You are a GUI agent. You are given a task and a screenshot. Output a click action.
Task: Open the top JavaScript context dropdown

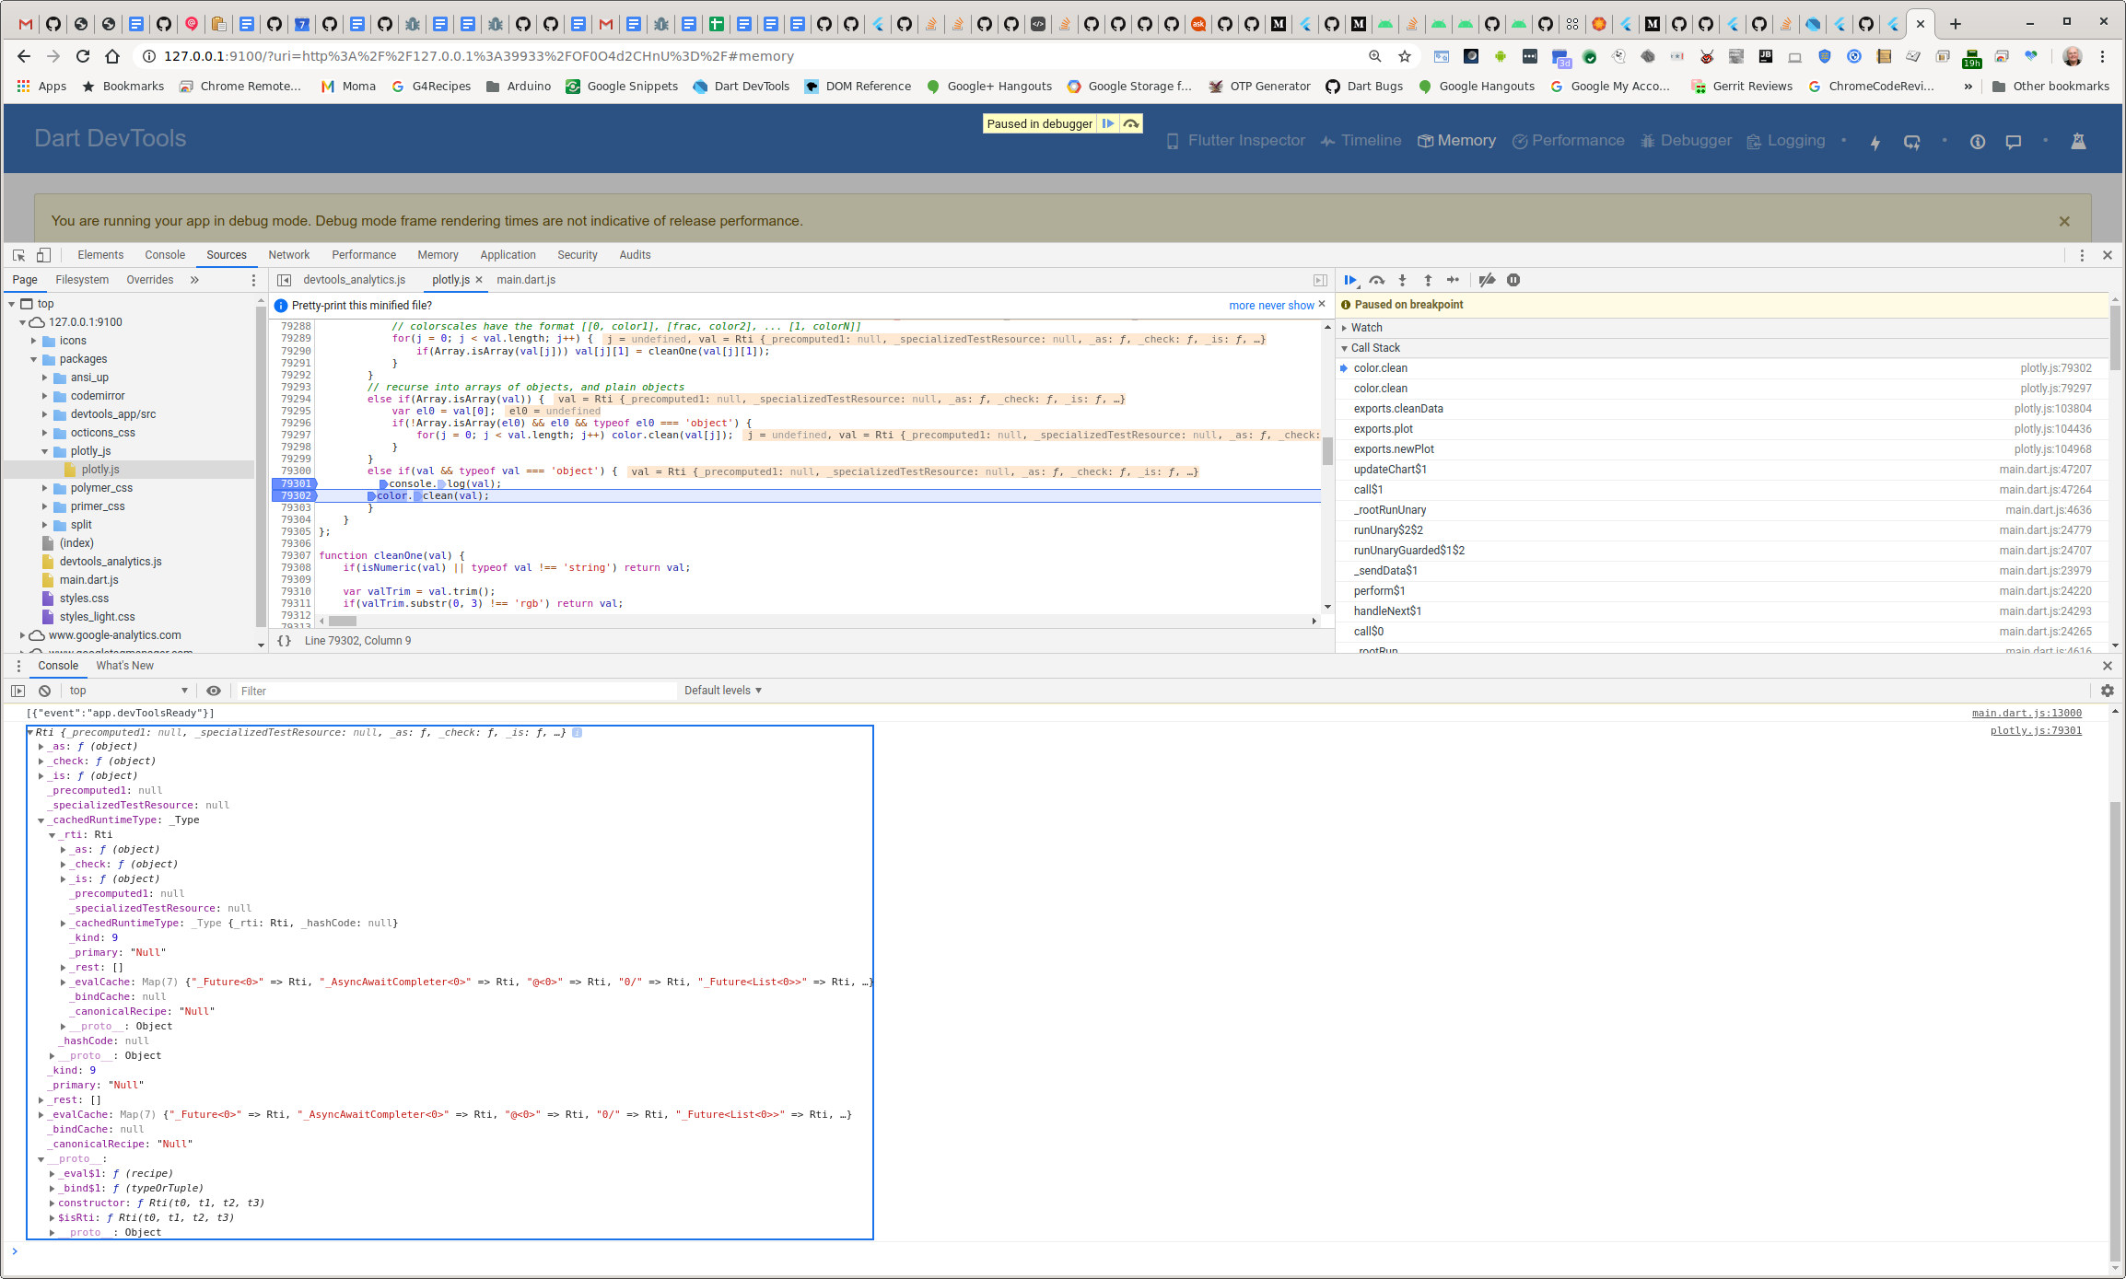(128, 691)
